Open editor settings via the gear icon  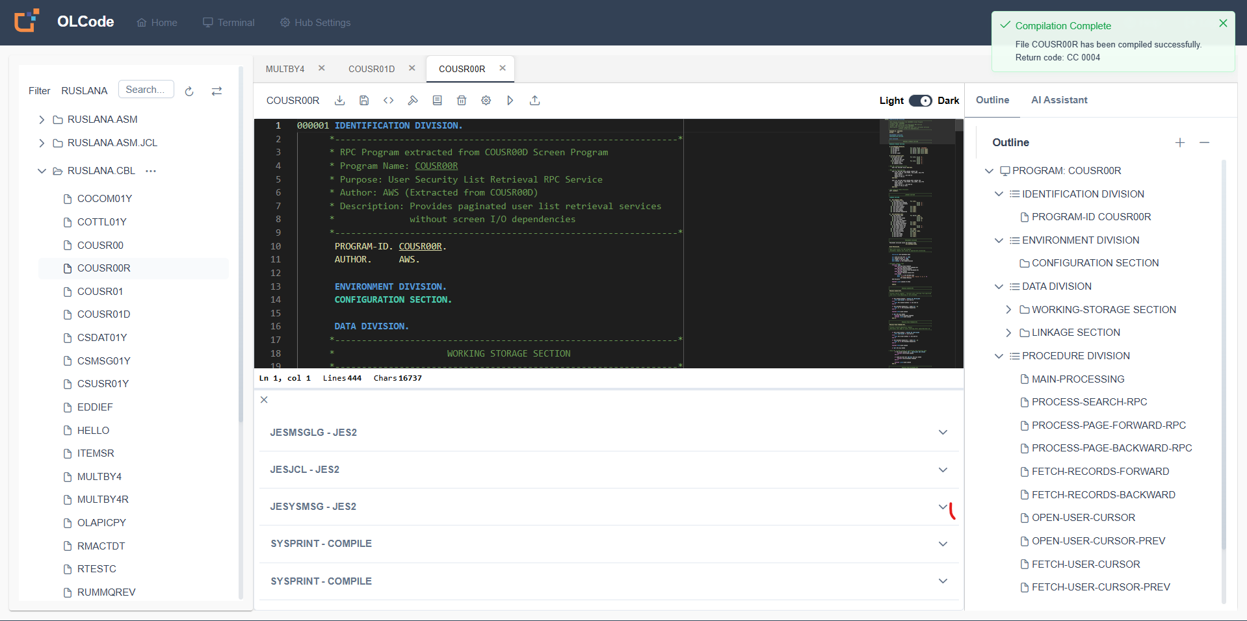coord(486,101)
